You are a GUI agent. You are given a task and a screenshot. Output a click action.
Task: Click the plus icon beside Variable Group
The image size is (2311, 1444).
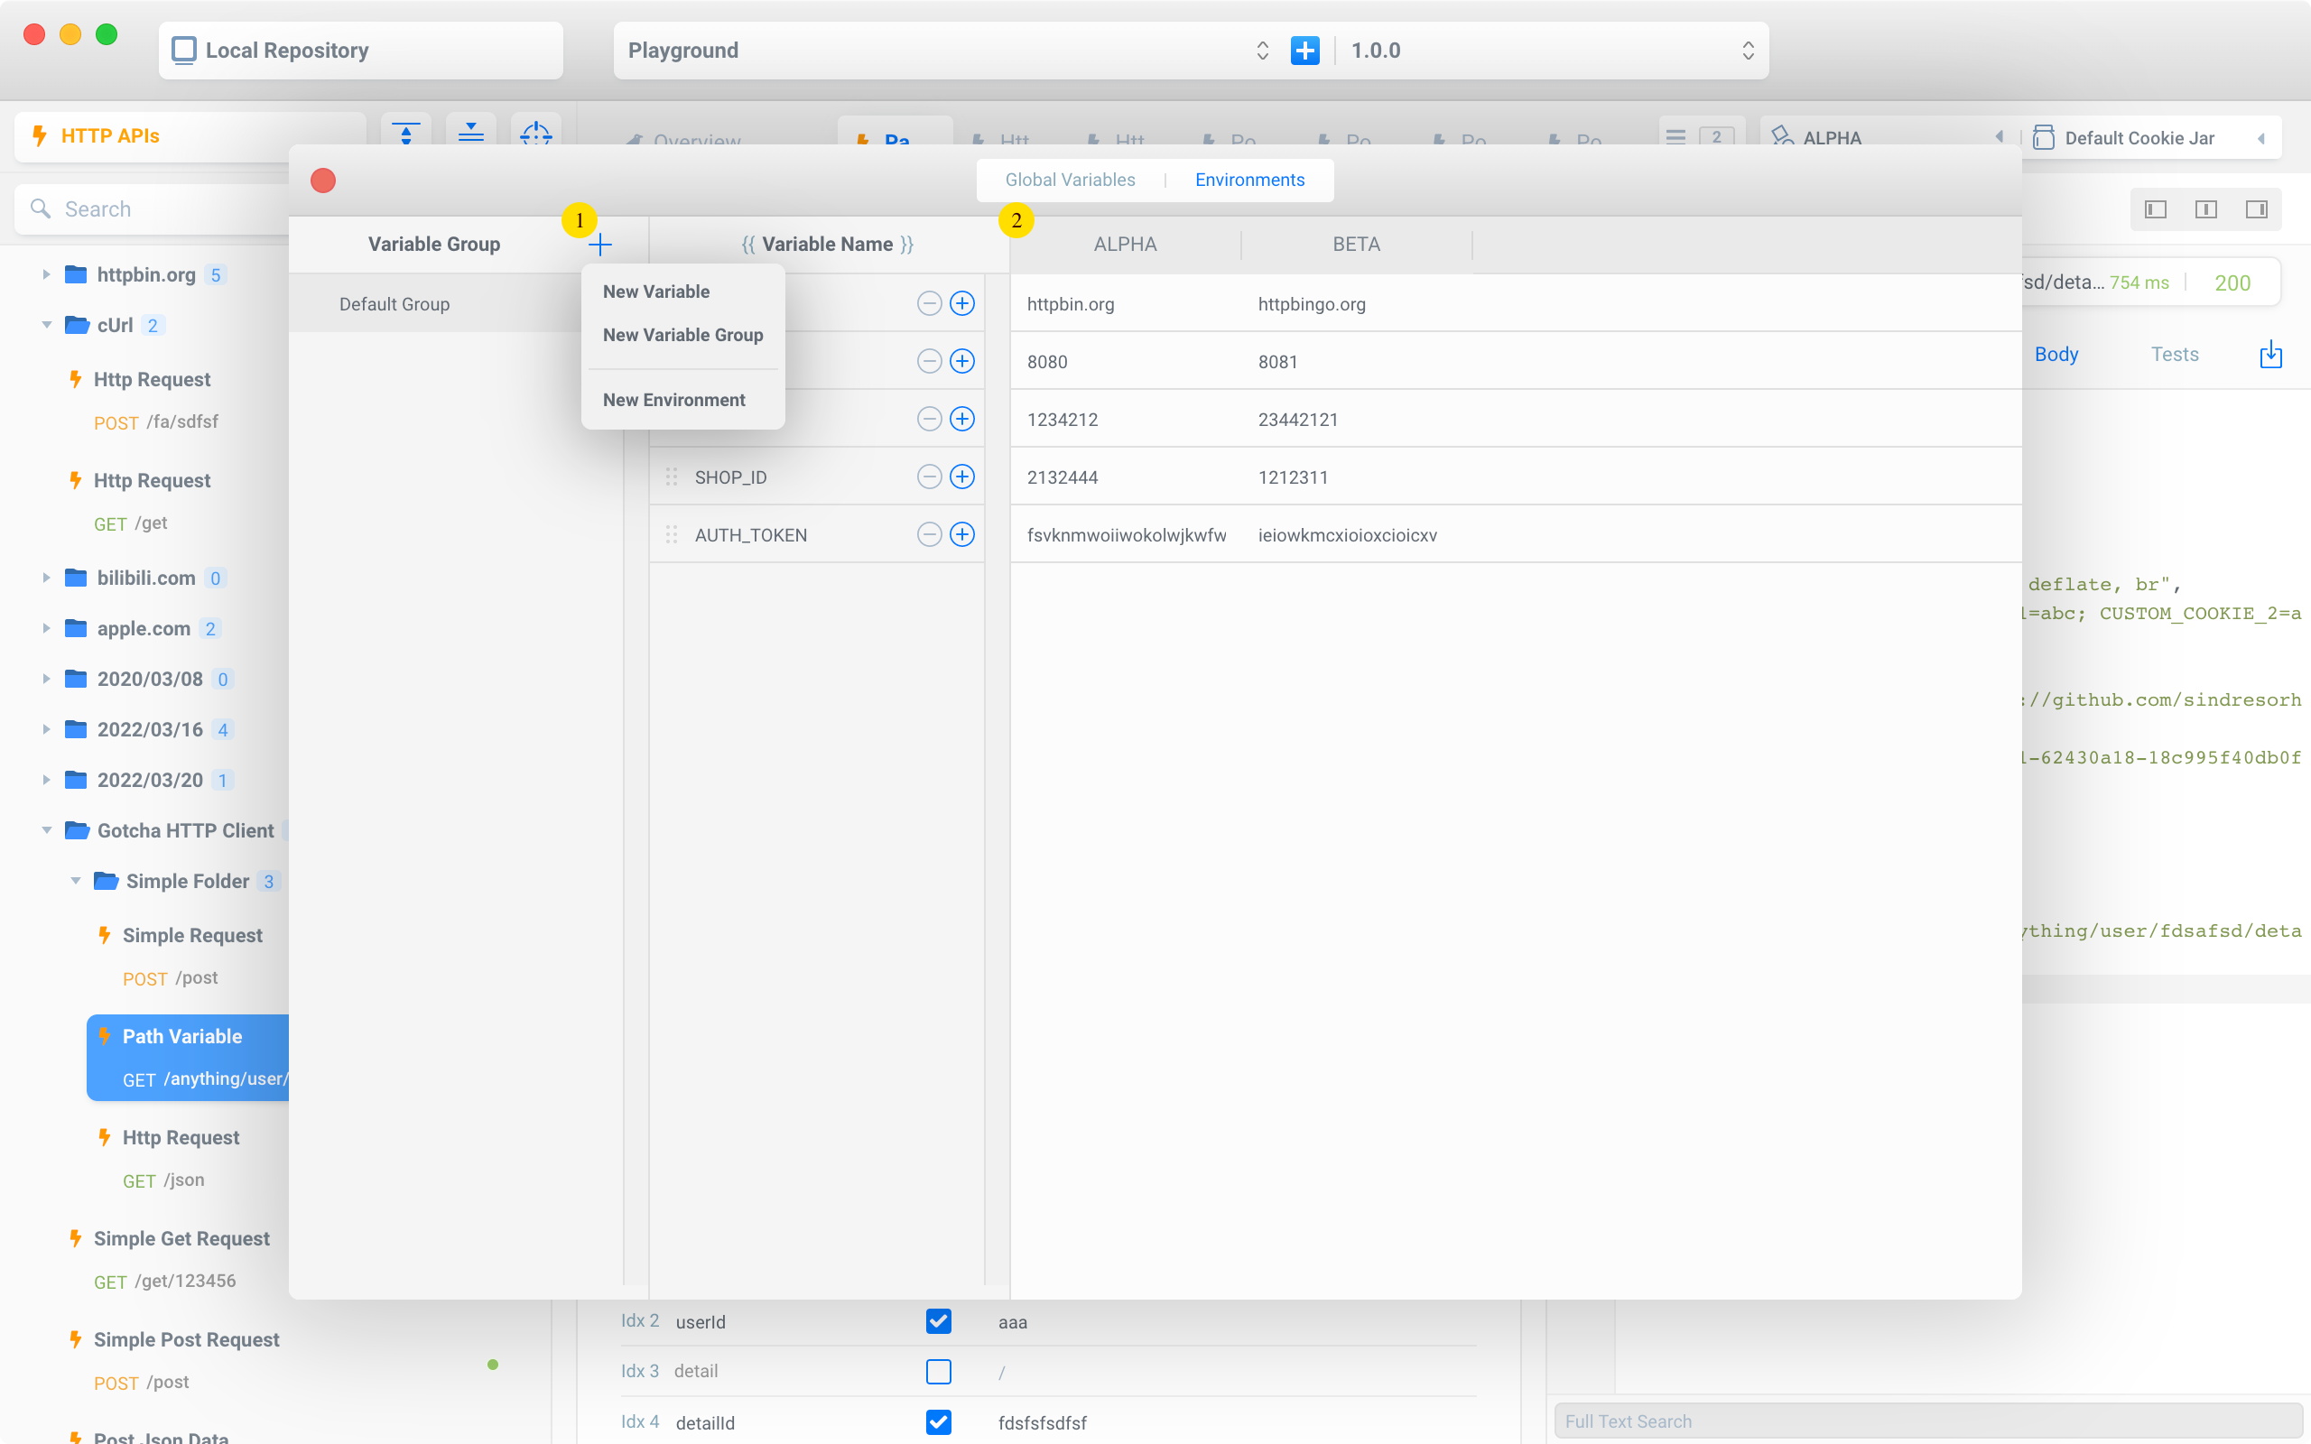[x=599, y=245]
